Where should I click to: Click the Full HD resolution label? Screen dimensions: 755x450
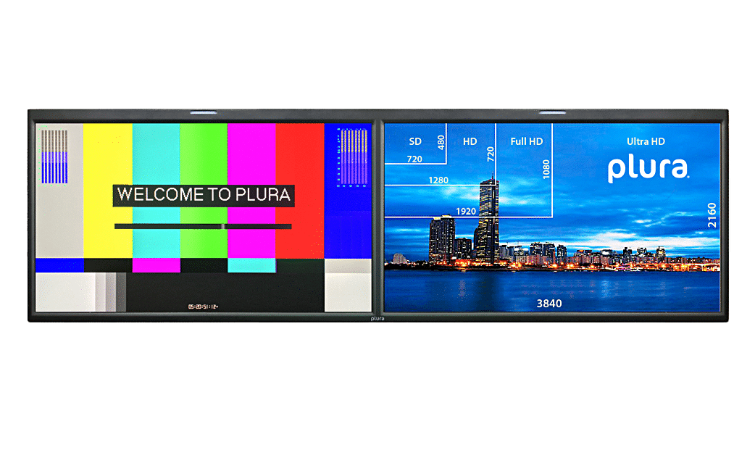[x=527, y=141]
